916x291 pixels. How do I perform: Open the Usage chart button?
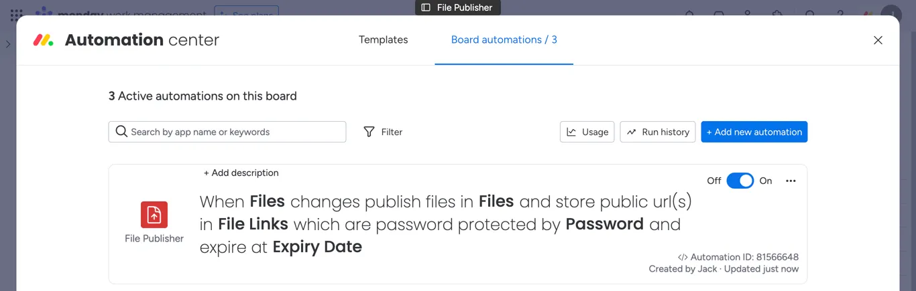587,132
